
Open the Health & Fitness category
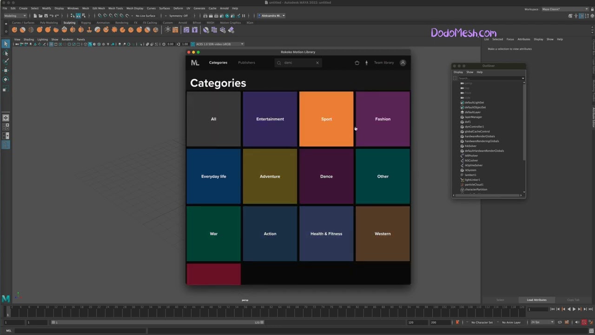326,234
